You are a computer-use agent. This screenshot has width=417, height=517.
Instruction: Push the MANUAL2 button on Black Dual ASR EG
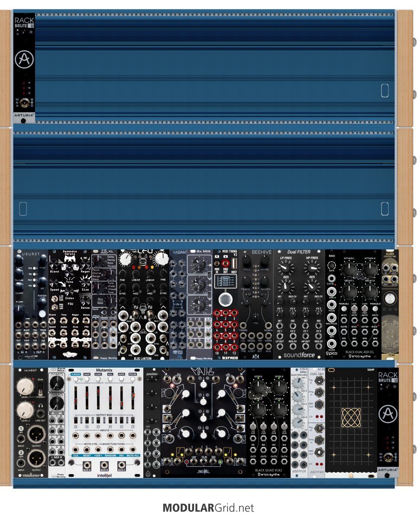pos(375,309)
